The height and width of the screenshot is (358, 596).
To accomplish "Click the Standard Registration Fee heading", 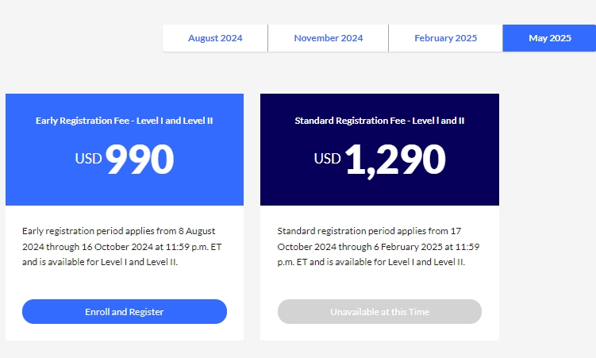I will pyautogui.click(x=379, y=121).
